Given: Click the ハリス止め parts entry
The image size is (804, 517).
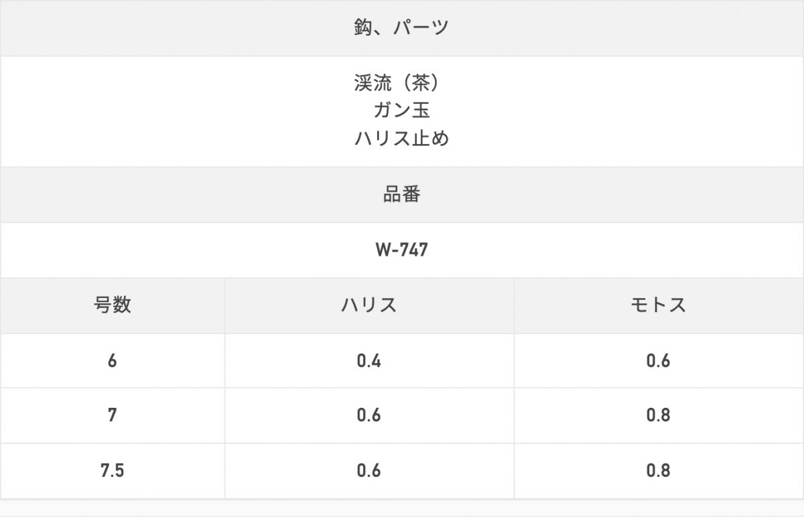Looking at the screenshot, I should [401, 139].
